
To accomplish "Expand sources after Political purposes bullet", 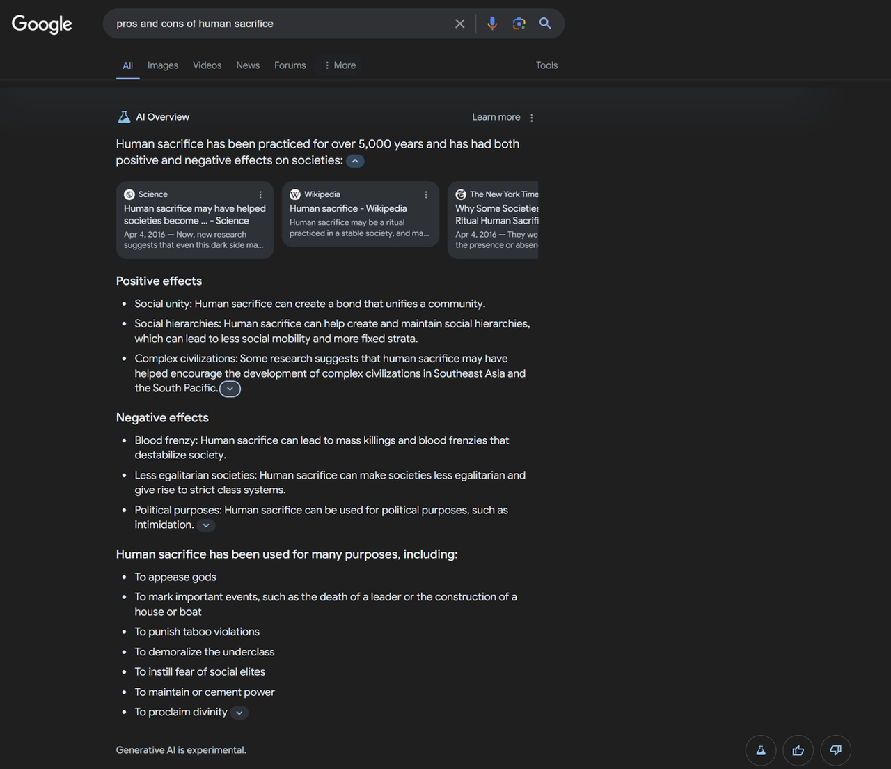I will click(x=206, y=525).
